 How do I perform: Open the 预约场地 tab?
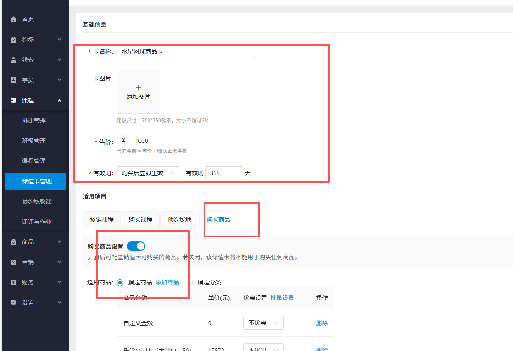[179, 219]
